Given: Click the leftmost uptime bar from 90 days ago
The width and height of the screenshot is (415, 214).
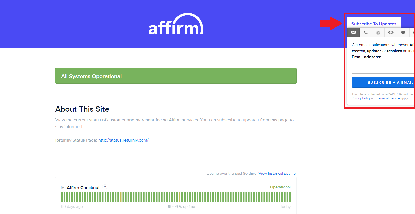Looking at the screenshot, I should pyautogui.click(x=62, y=197).
